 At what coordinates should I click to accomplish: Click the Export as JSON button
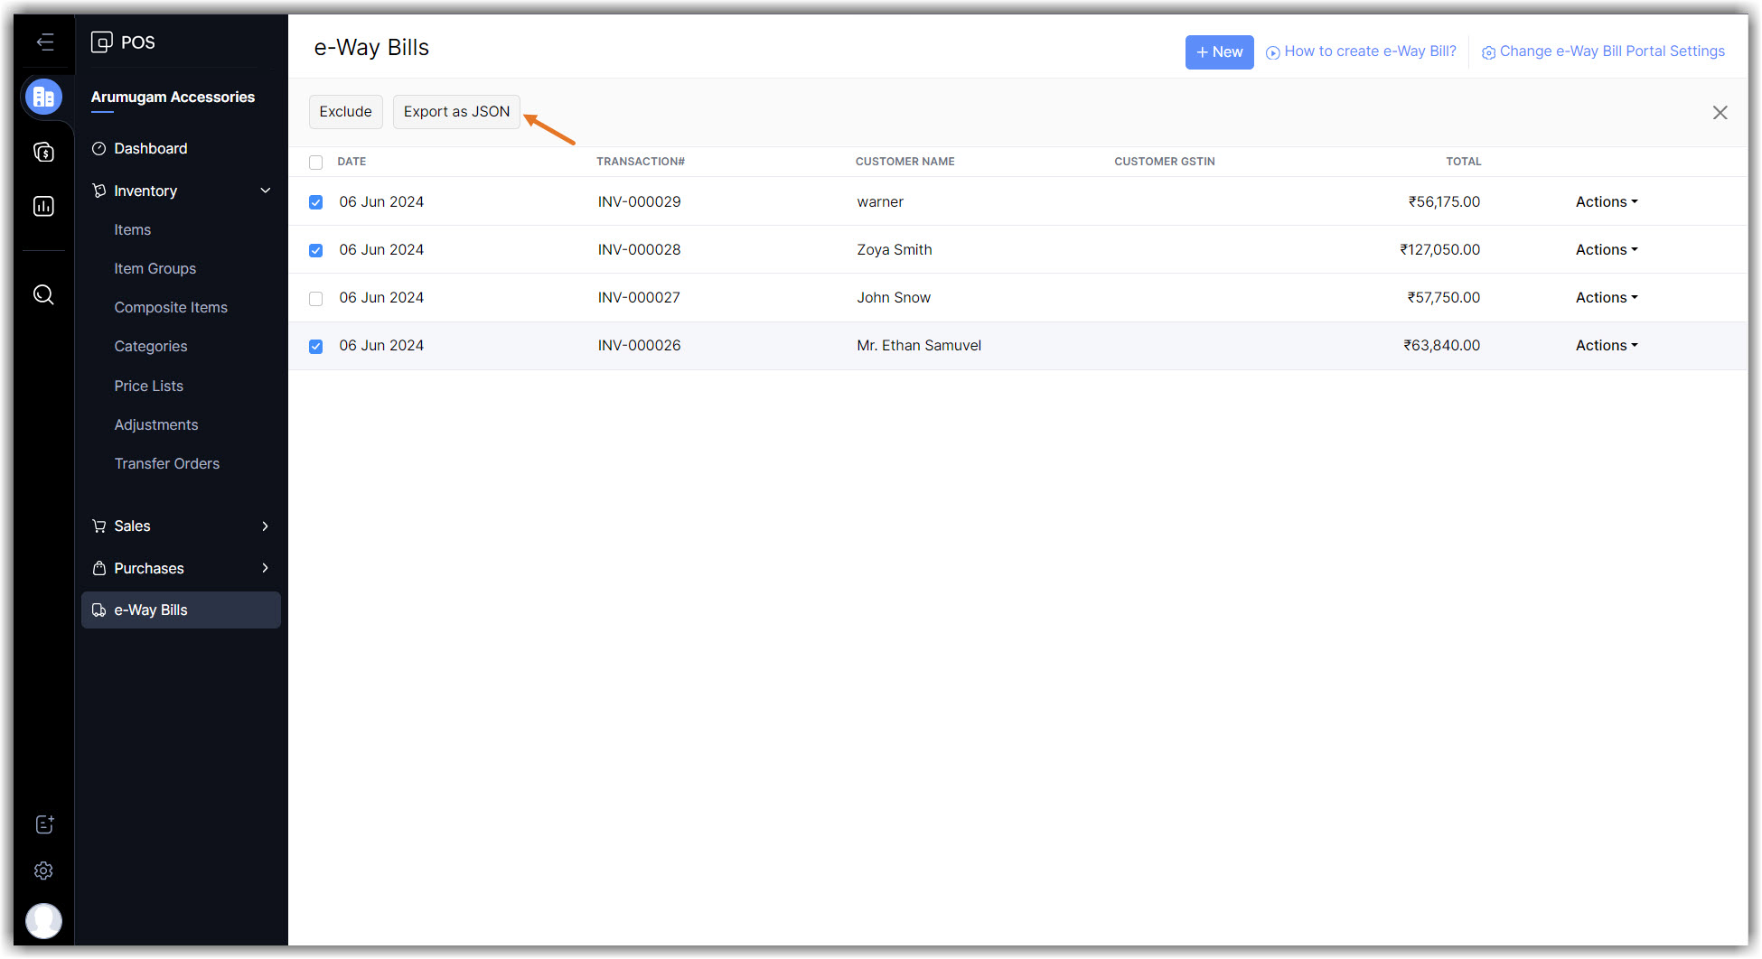click(456, 112)
